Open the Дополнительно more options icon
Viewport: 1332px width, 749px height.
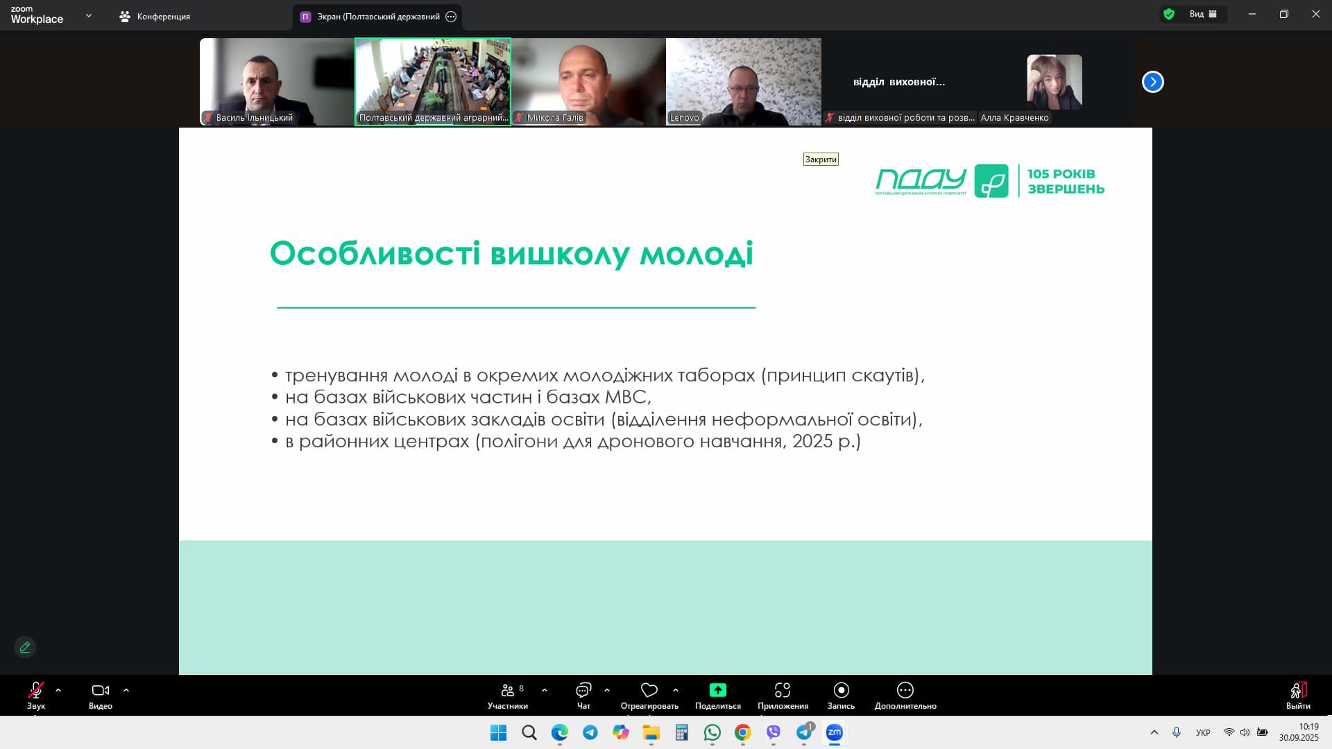click(x=905, y=690)
